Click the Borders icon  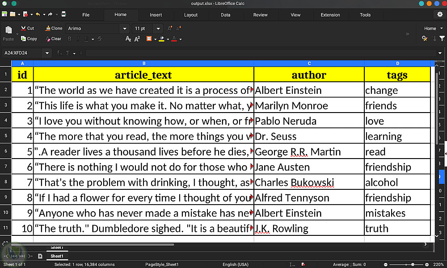(x=149, y=39)
